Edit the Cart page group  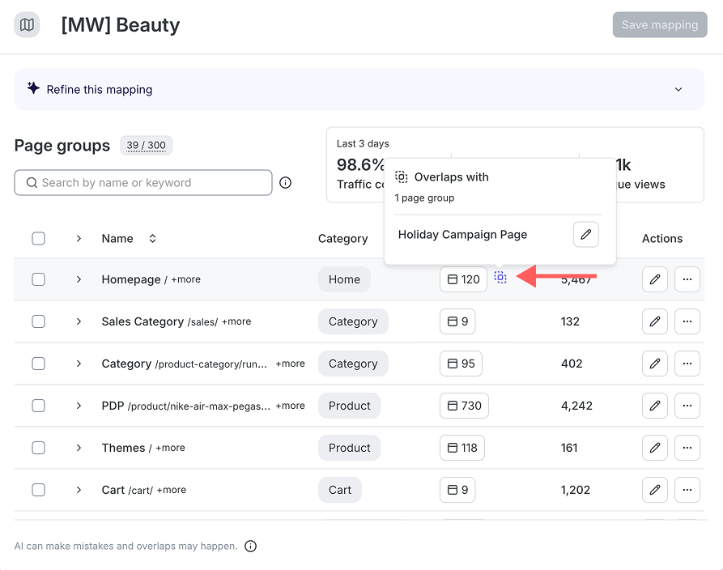(x=655, y=490)
